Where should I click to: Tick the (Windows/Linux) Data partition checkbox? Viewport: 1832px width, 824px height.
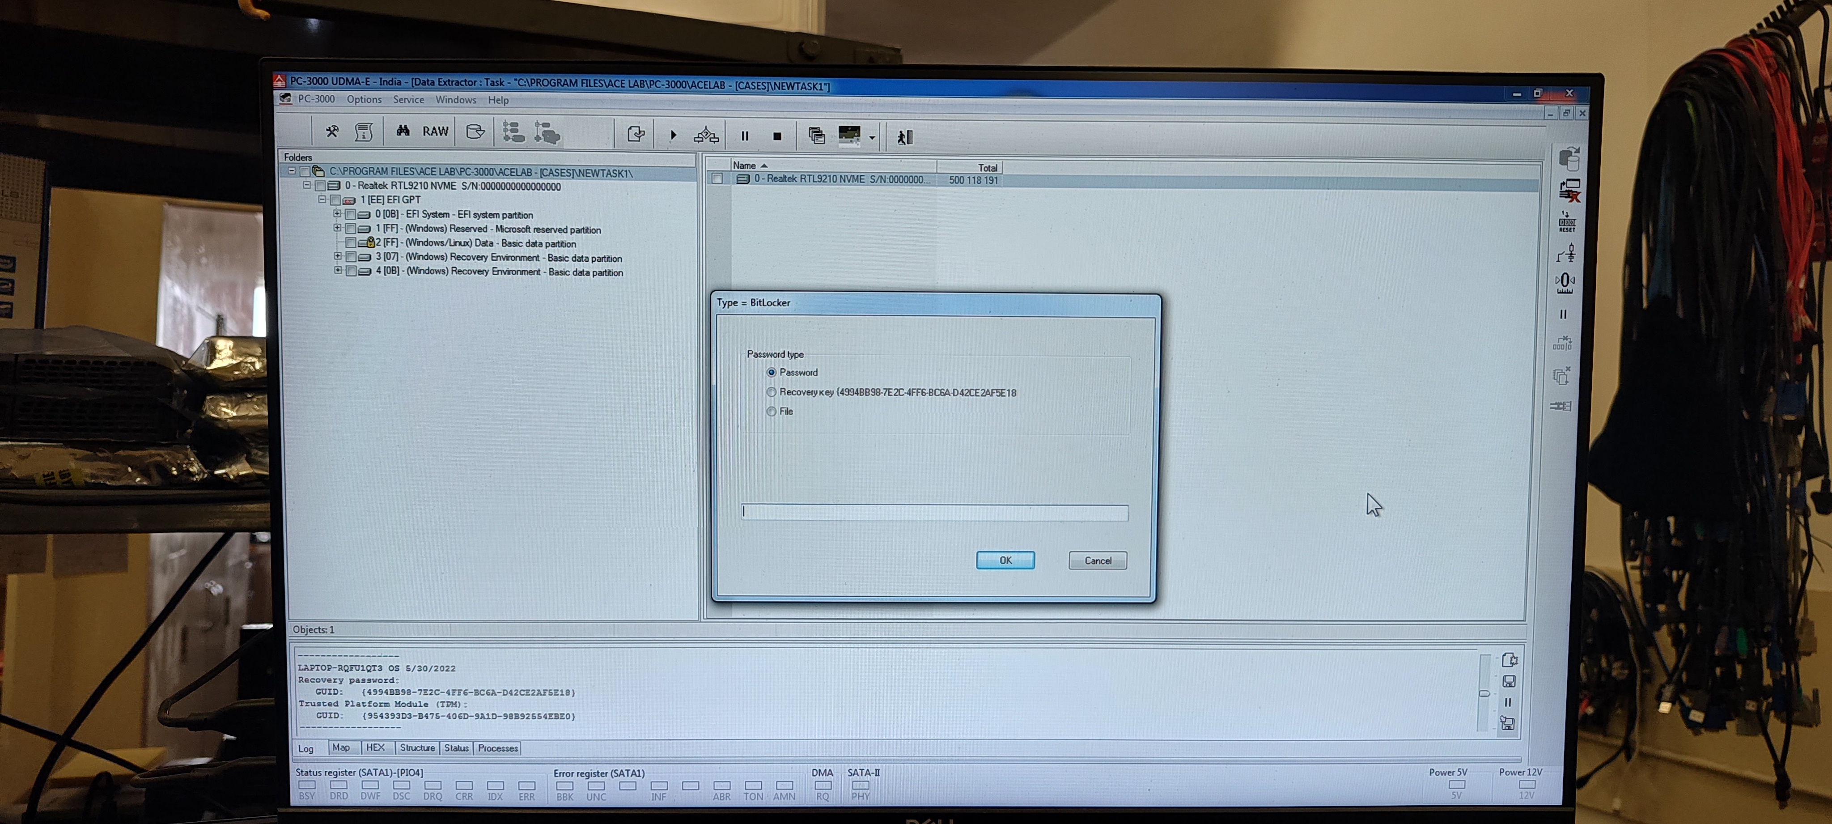[x=351, y=242]
